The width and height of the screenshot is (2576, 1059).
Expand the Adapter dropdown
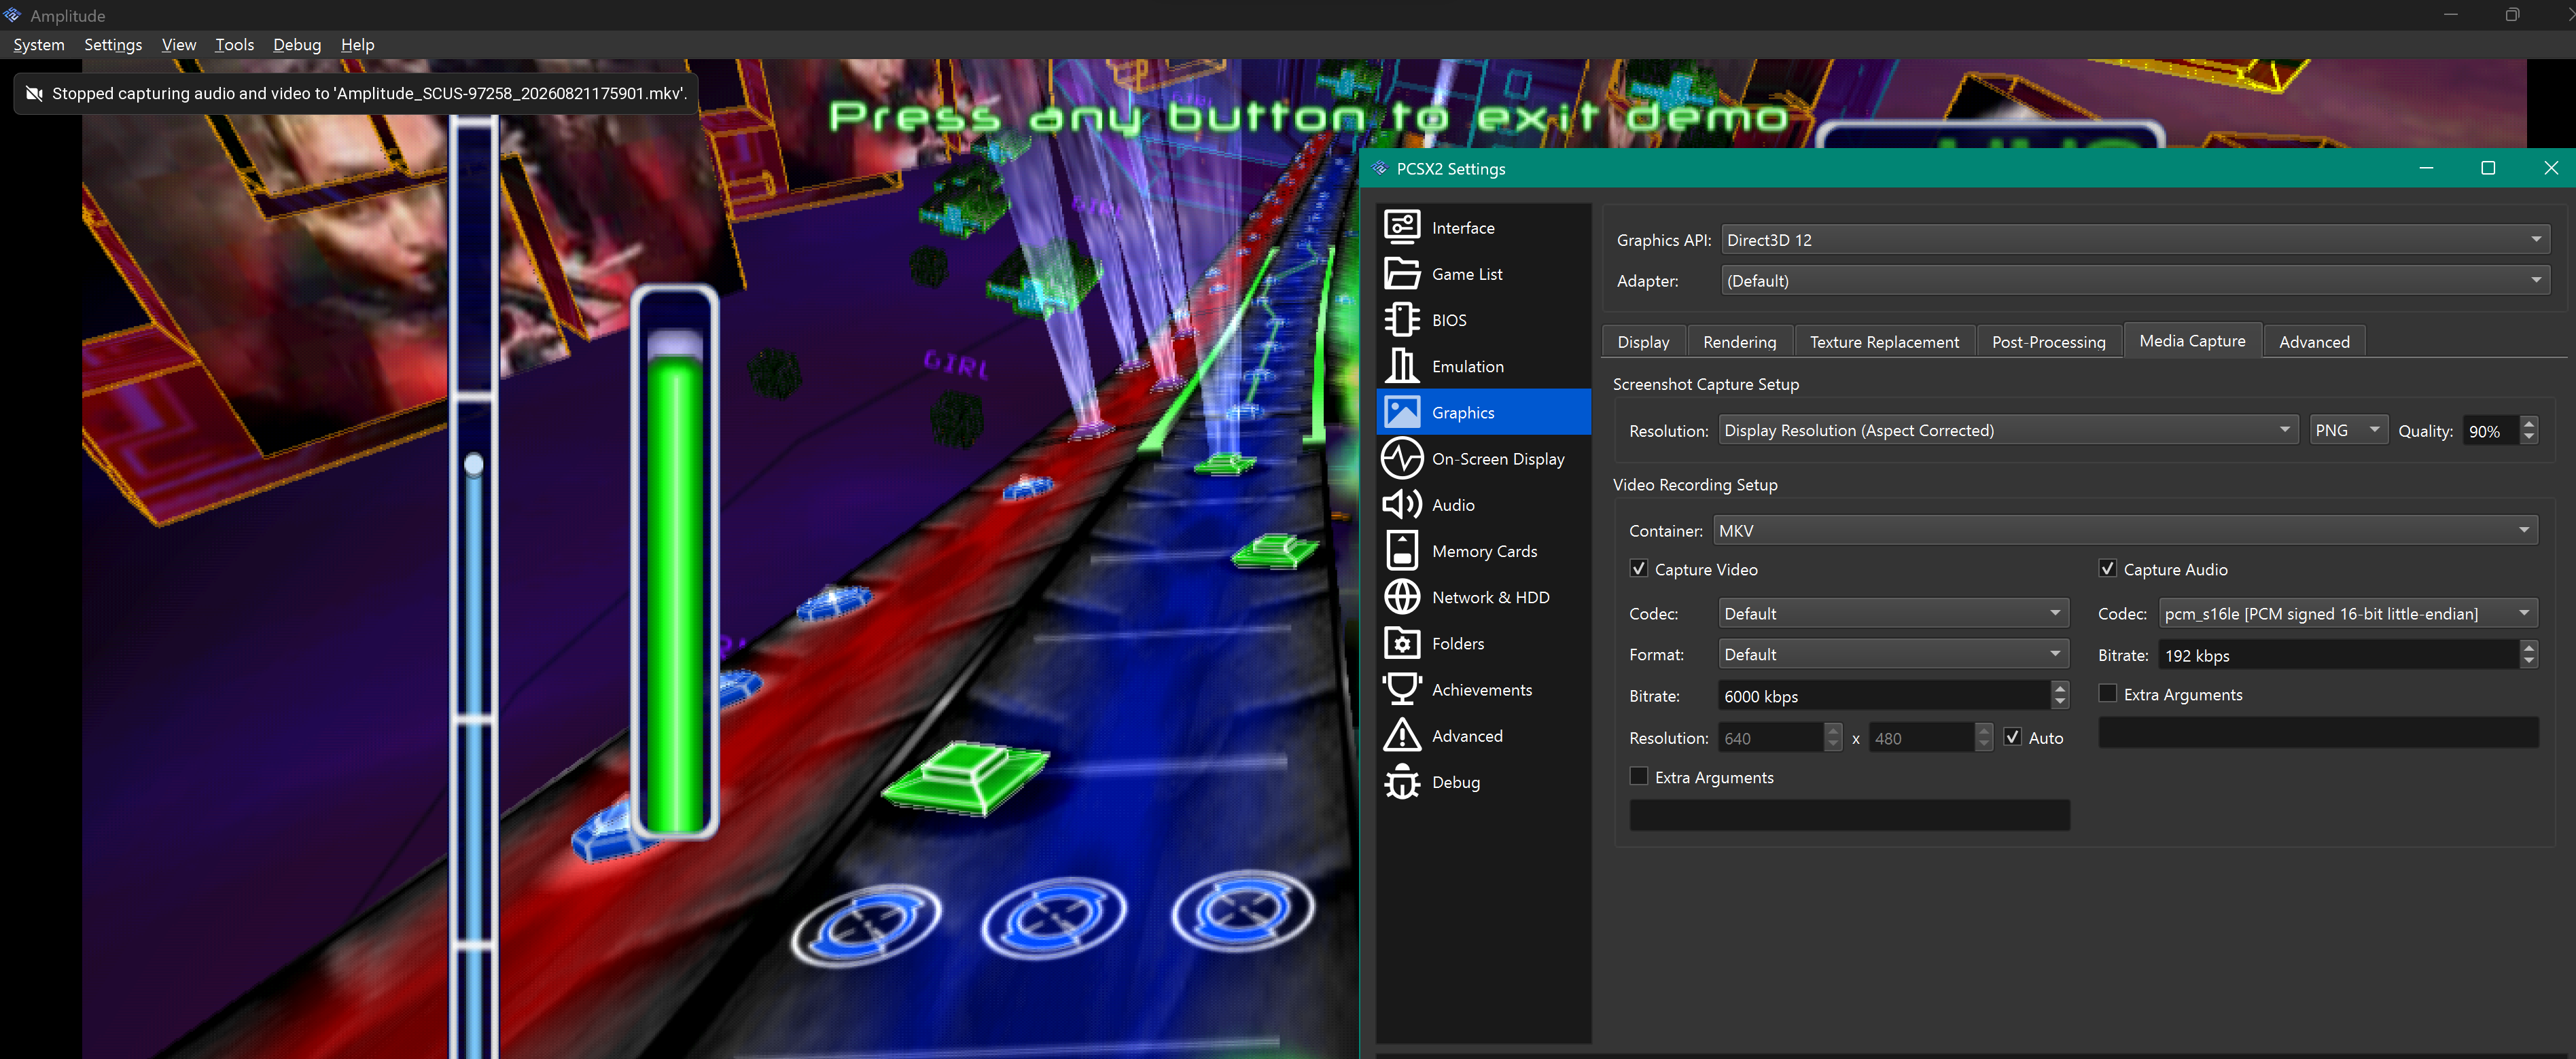coord(2135,281)
